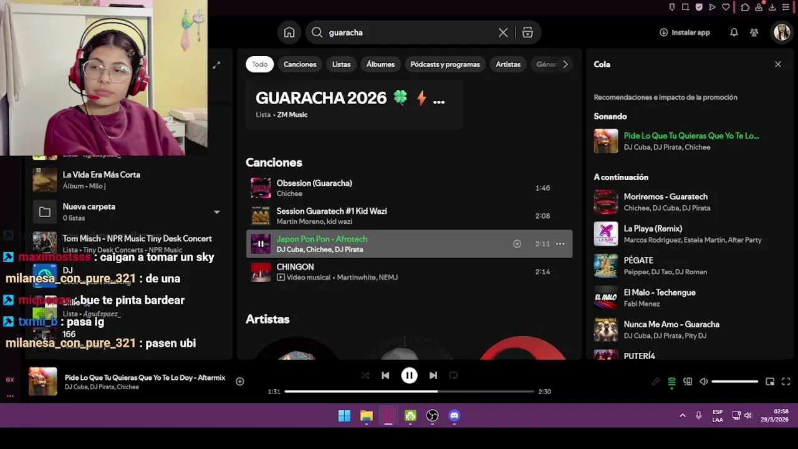This screenshot has height=449, width=798.
Task: Pause Japon Pon Pon row play button
Action: click(x=261, y=244)
